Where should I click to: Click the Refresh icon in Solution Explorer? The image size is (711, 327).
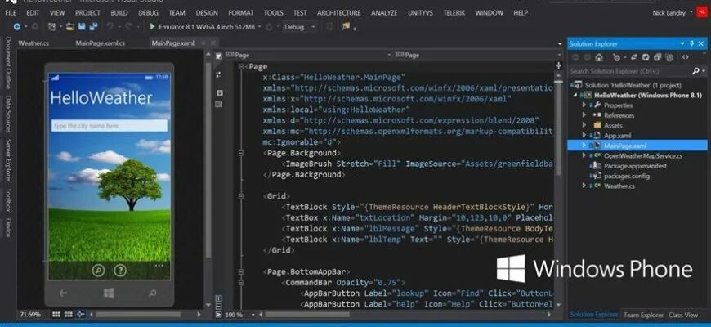646,57
